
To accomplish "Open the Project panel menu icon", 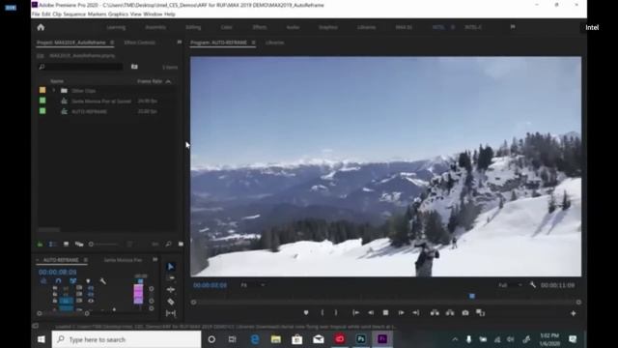I will coord(112,43).
